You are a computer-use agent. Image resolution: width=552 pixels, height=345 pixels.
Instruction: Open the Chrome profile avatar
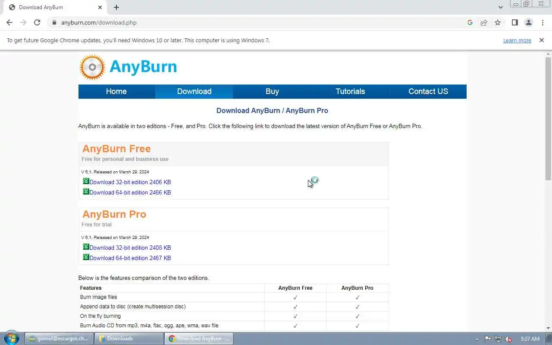point(528,22)
